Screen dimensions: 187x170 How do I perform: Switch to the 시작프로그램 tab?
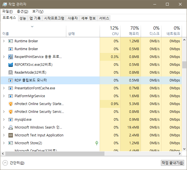54,18
